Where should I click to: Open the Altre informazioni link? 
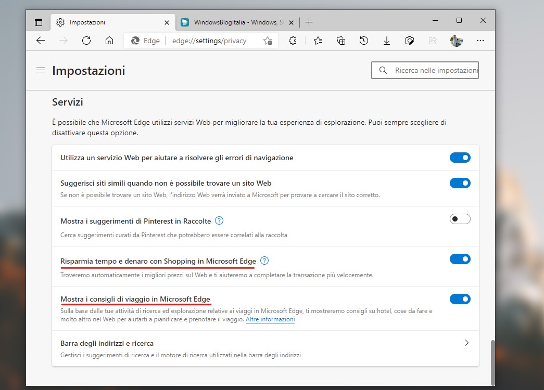point(270,319)
